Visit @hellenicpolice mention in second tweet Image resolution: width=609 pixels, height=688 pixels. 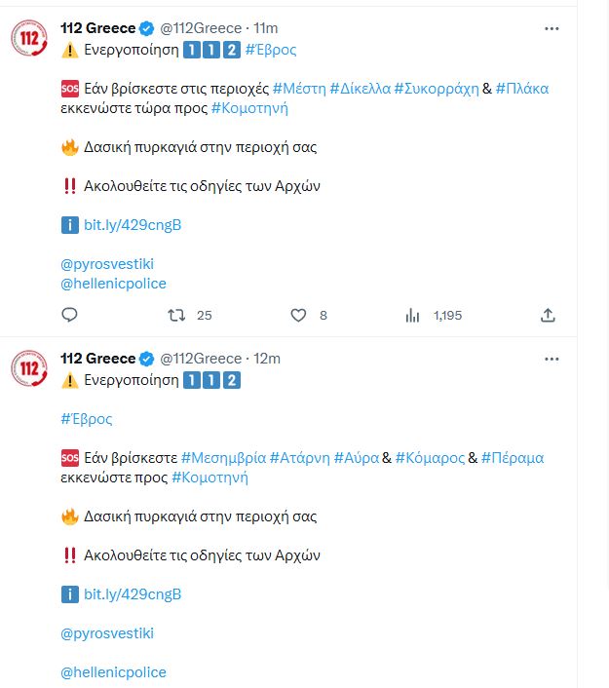[113, 672]
